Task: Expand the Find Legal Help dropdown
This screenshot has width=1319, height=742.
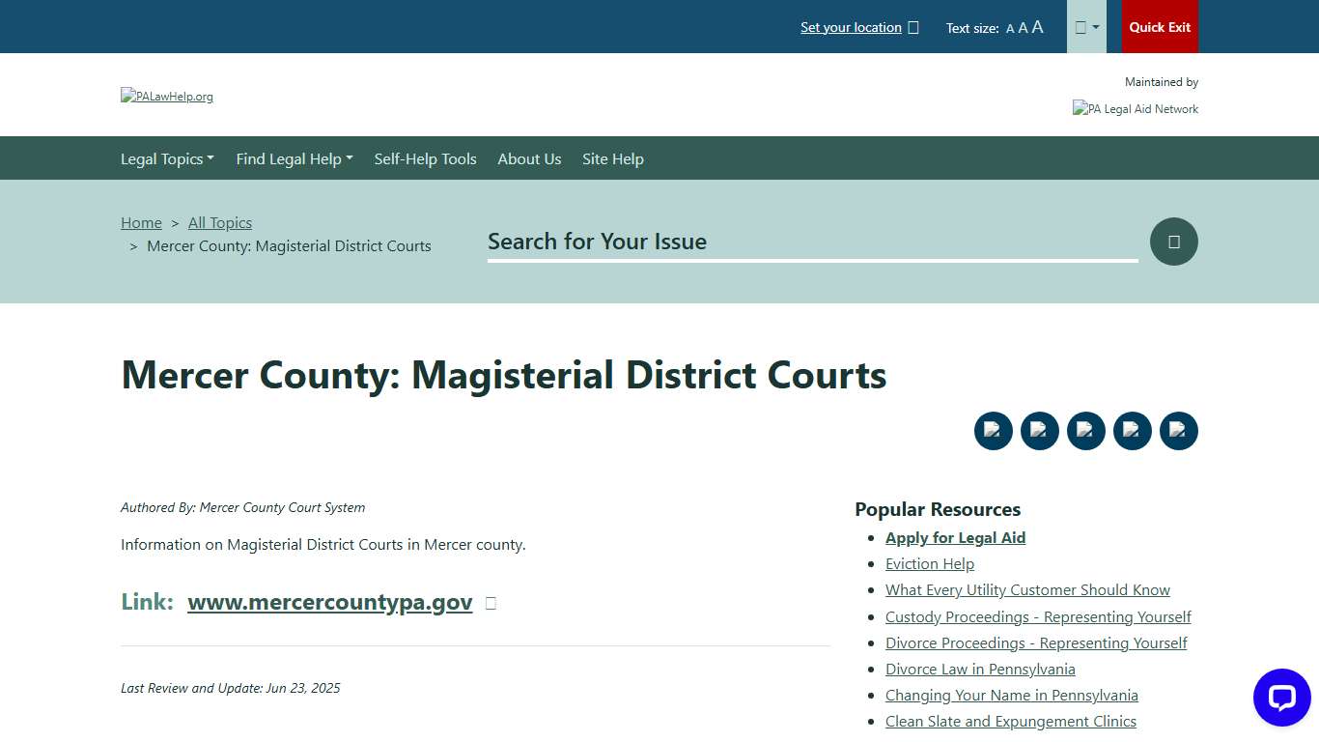Action: click(294, 158)
